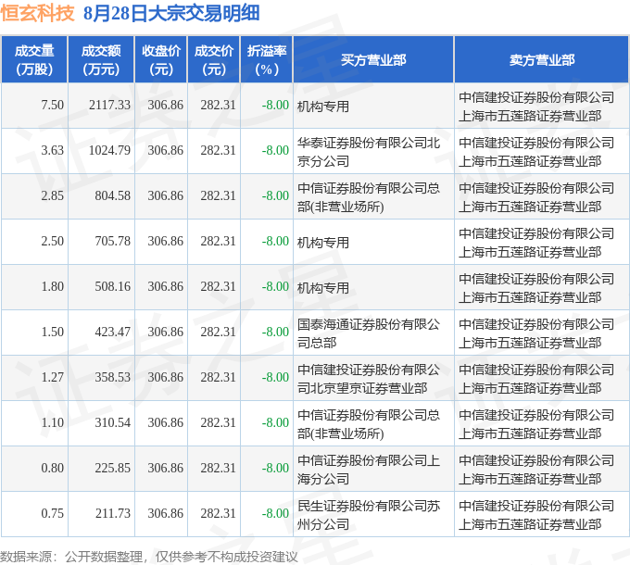Select the 卖方营业部 column header
The width and height of the screenshot is (630, 565).
[542, 60]
